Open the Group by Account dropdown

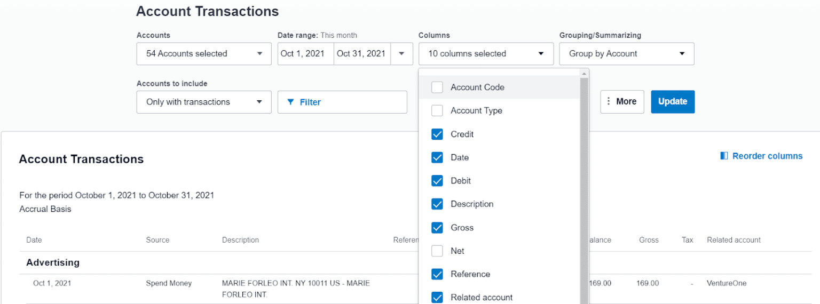626,54
